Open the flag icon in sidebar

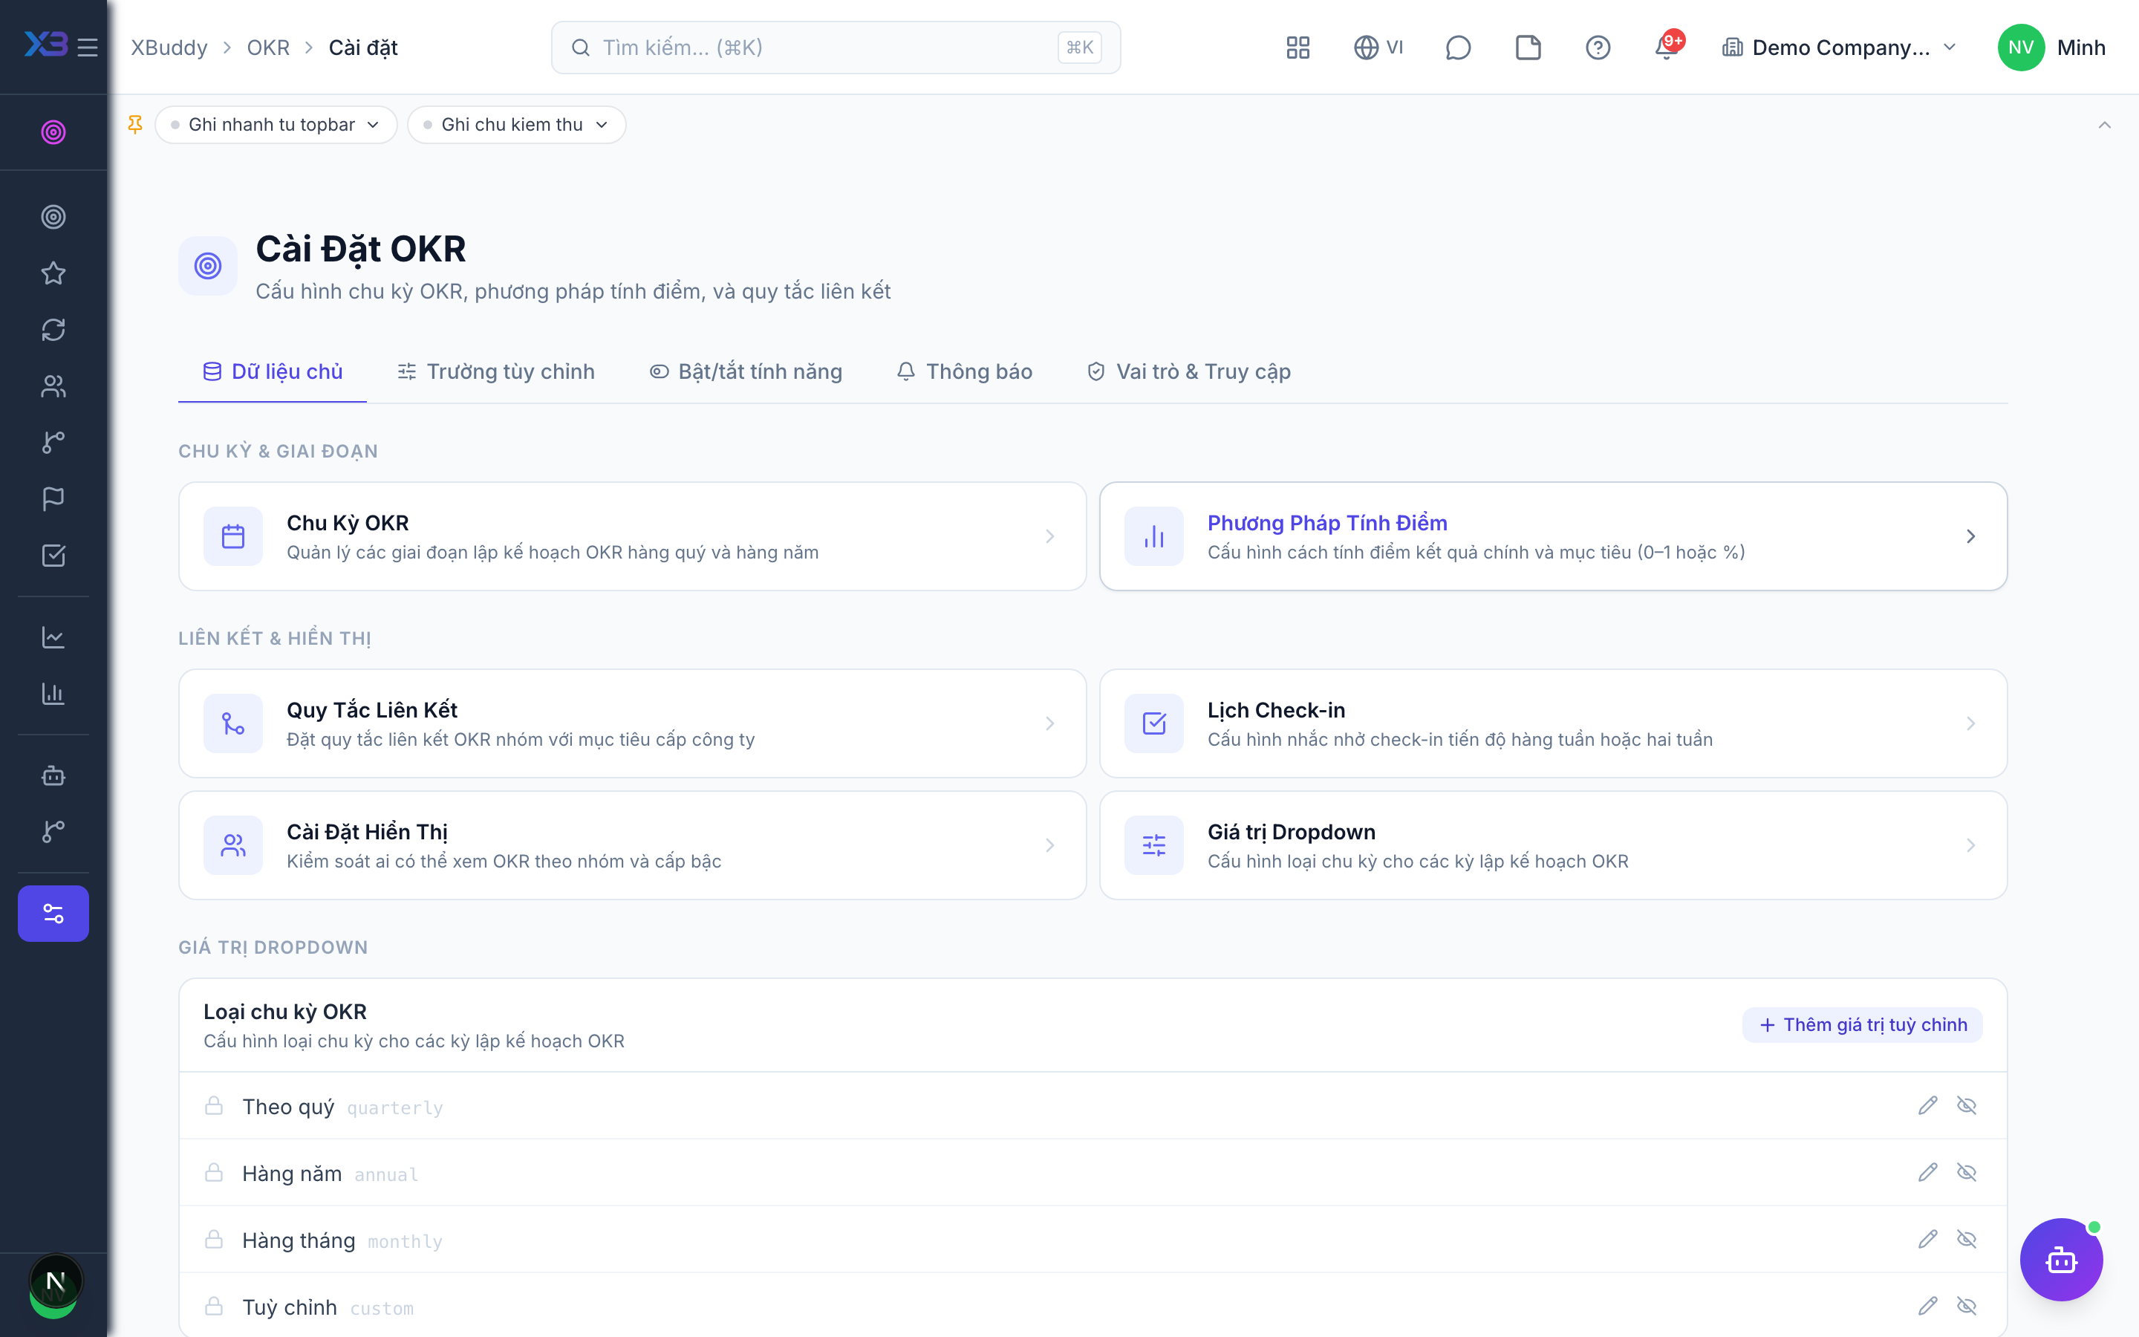(53, 498)
